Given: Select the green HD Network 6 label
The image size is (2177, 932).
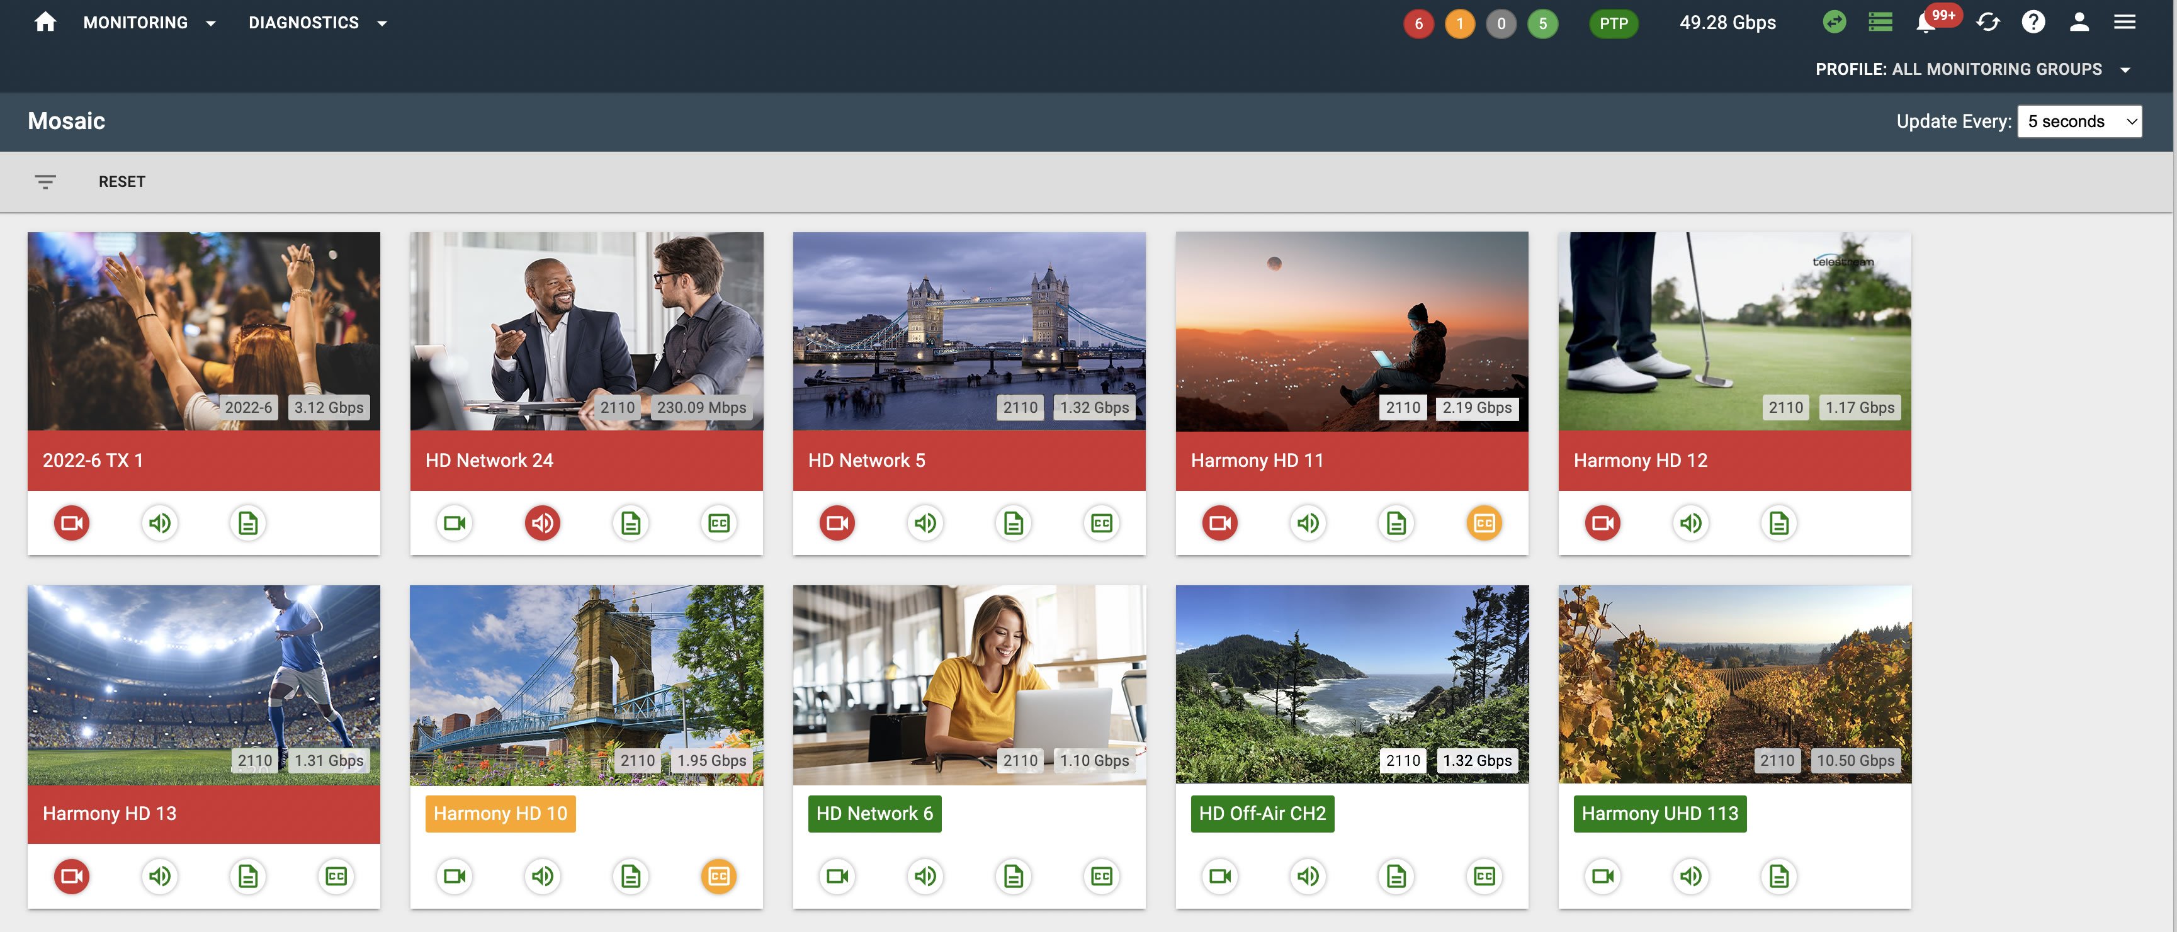Looking at the screenshot, I should click(x=874, y=814).
